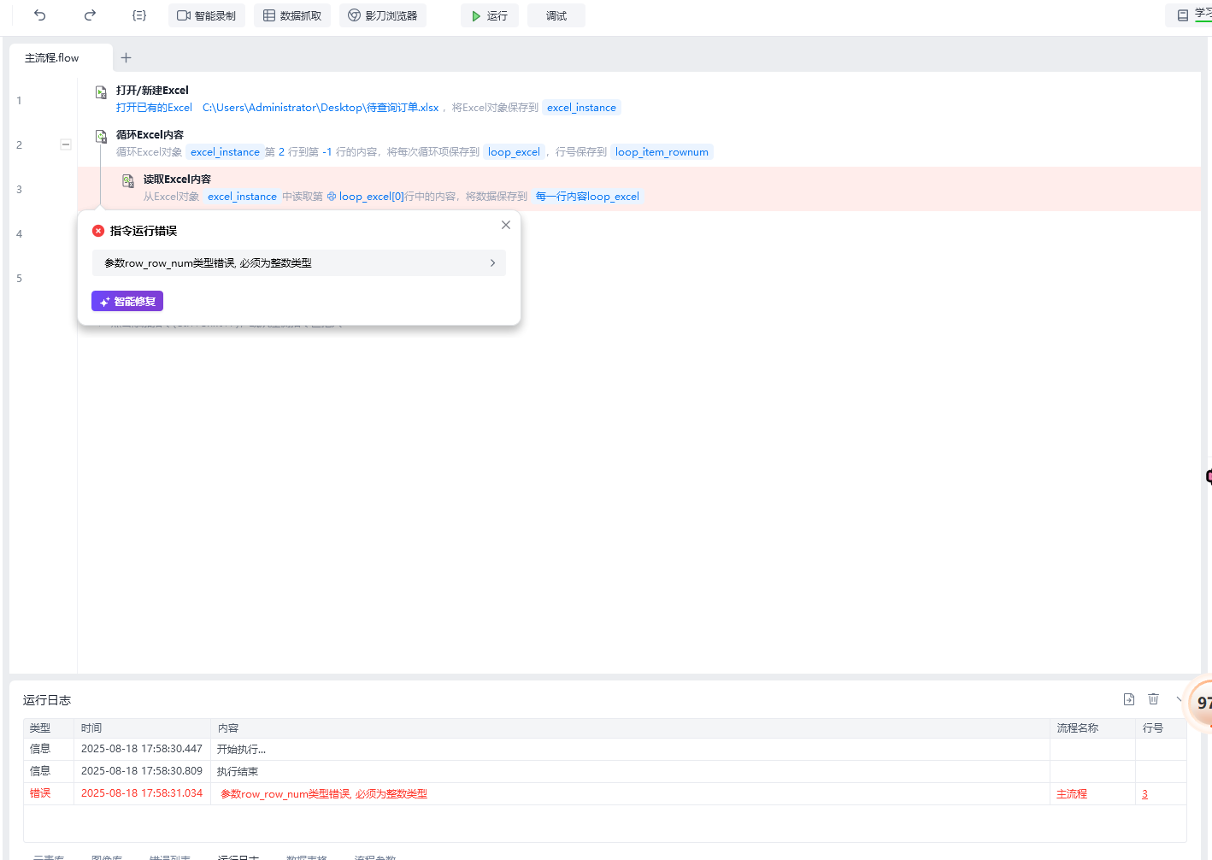Click the floating 97 score badge
This screenshot has height=860, width=1212.
(1201, 703)
